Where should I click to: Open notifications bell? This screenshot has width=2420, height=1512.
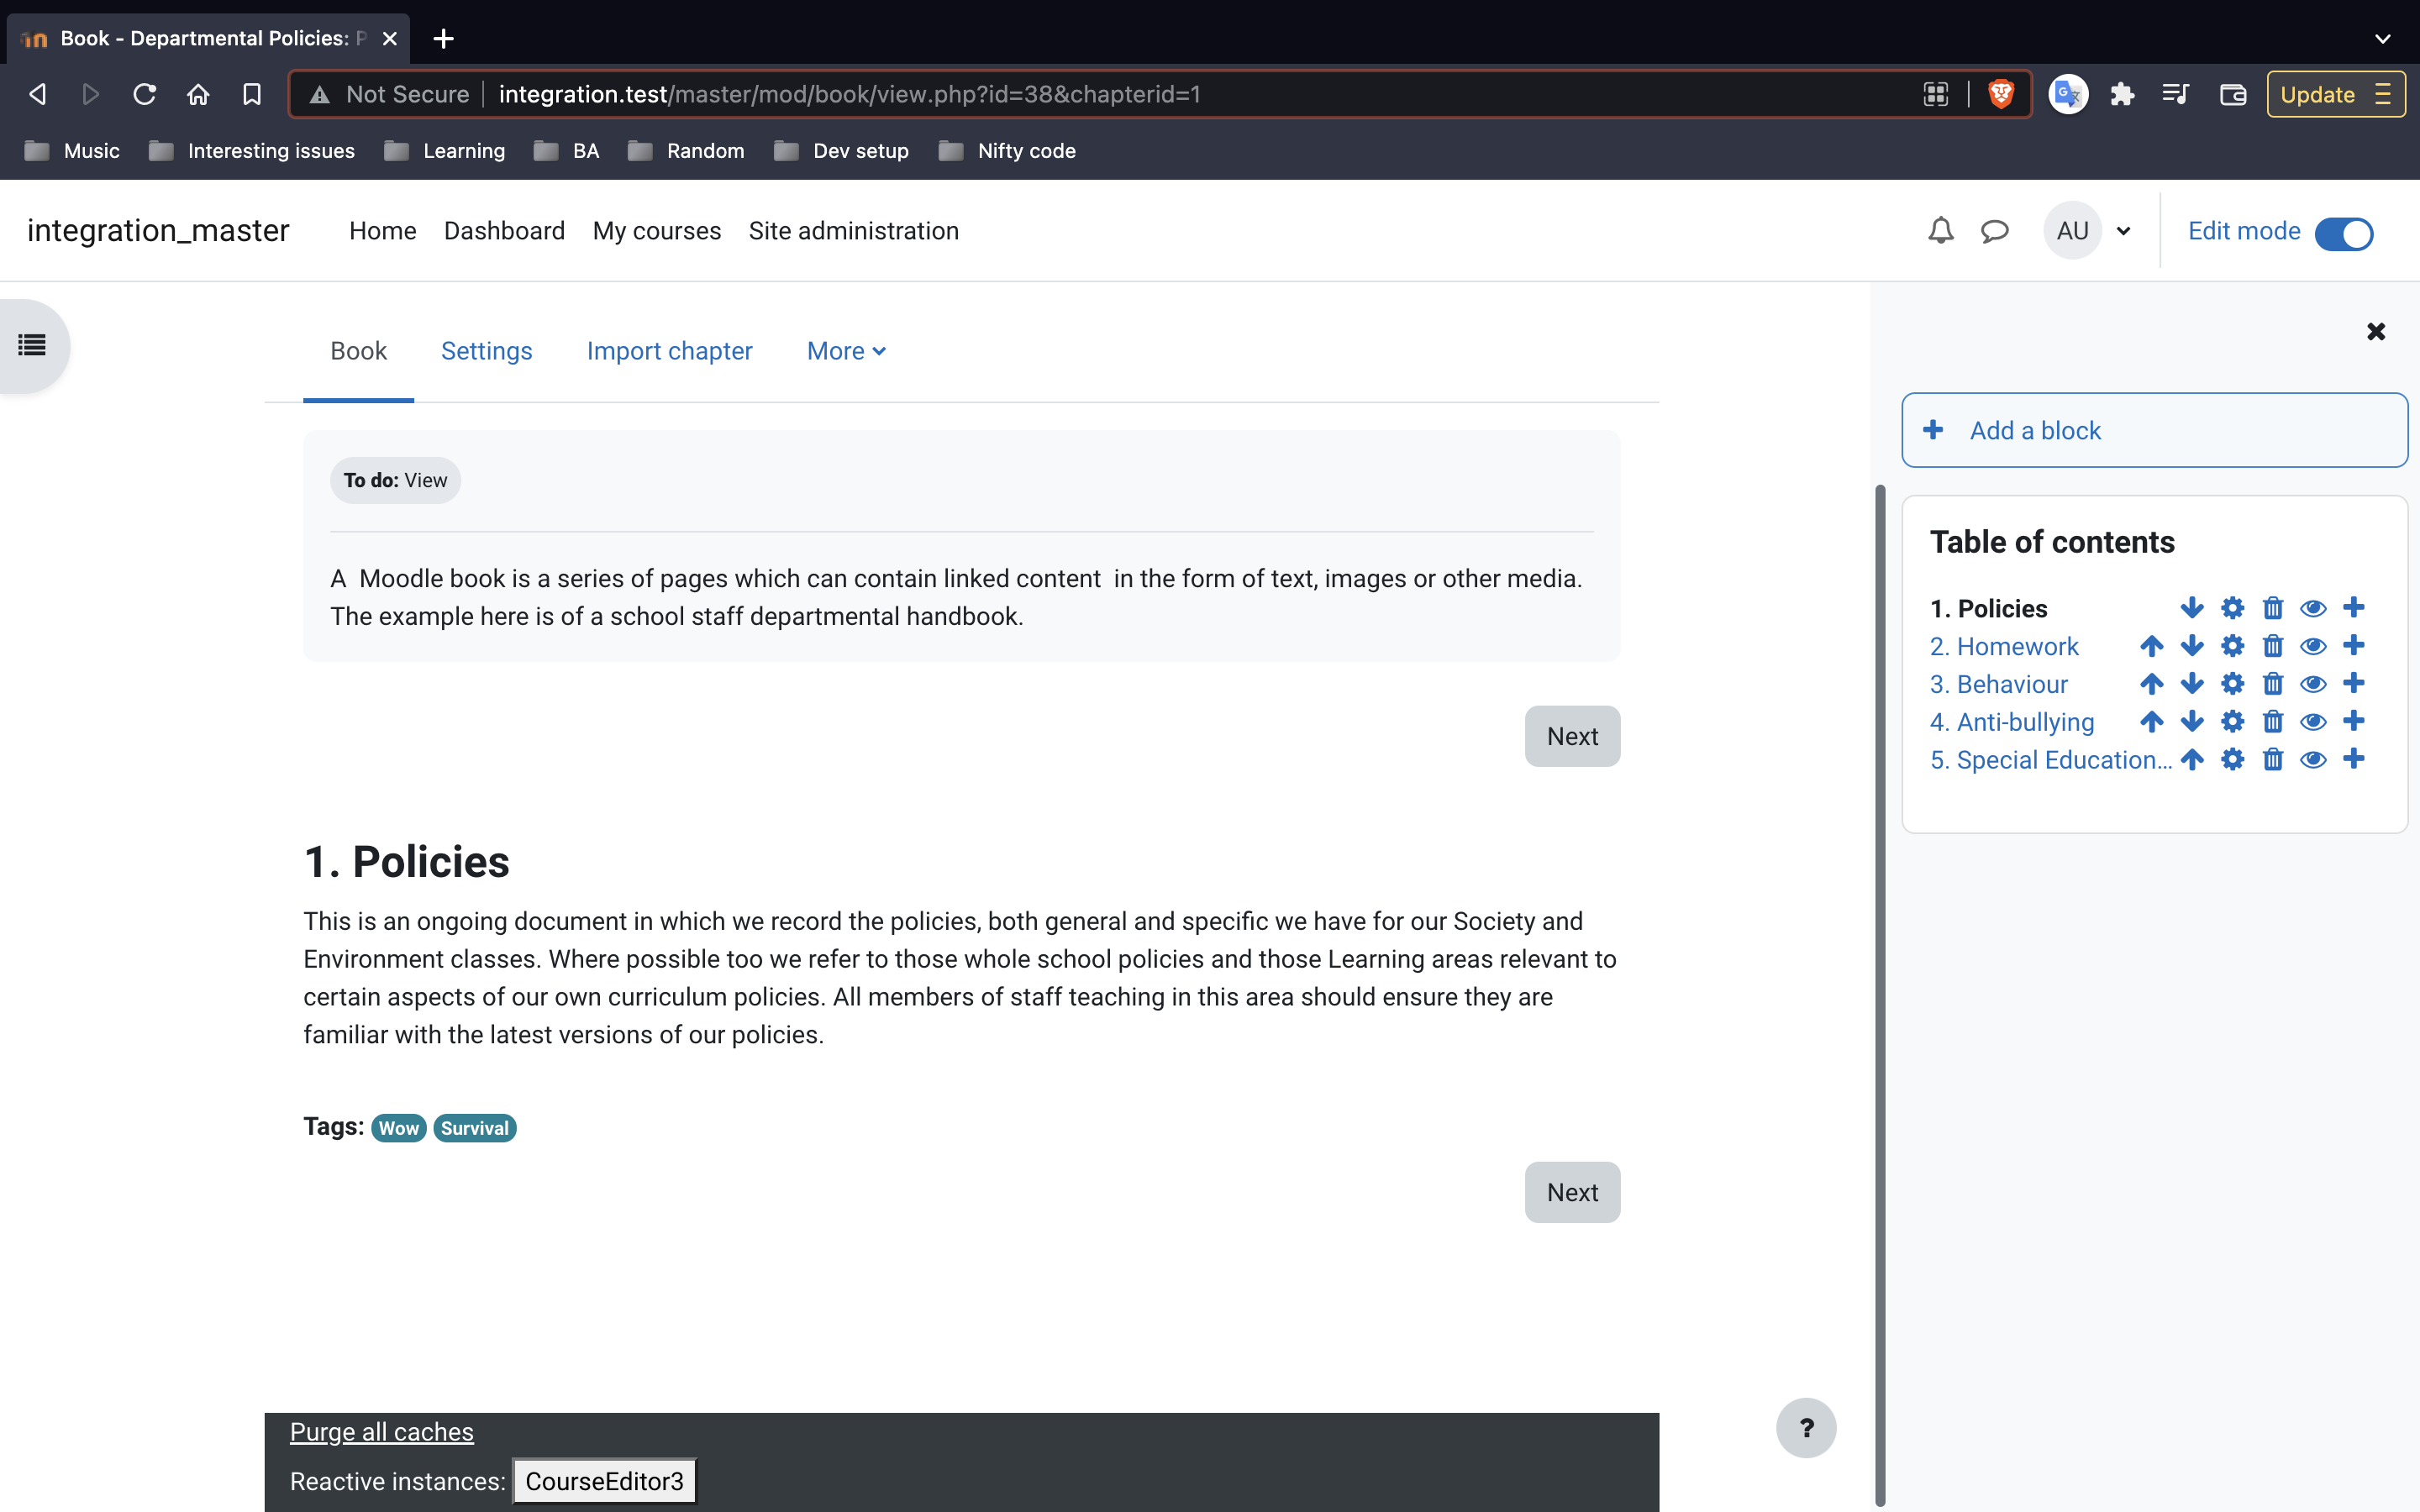1940,231
